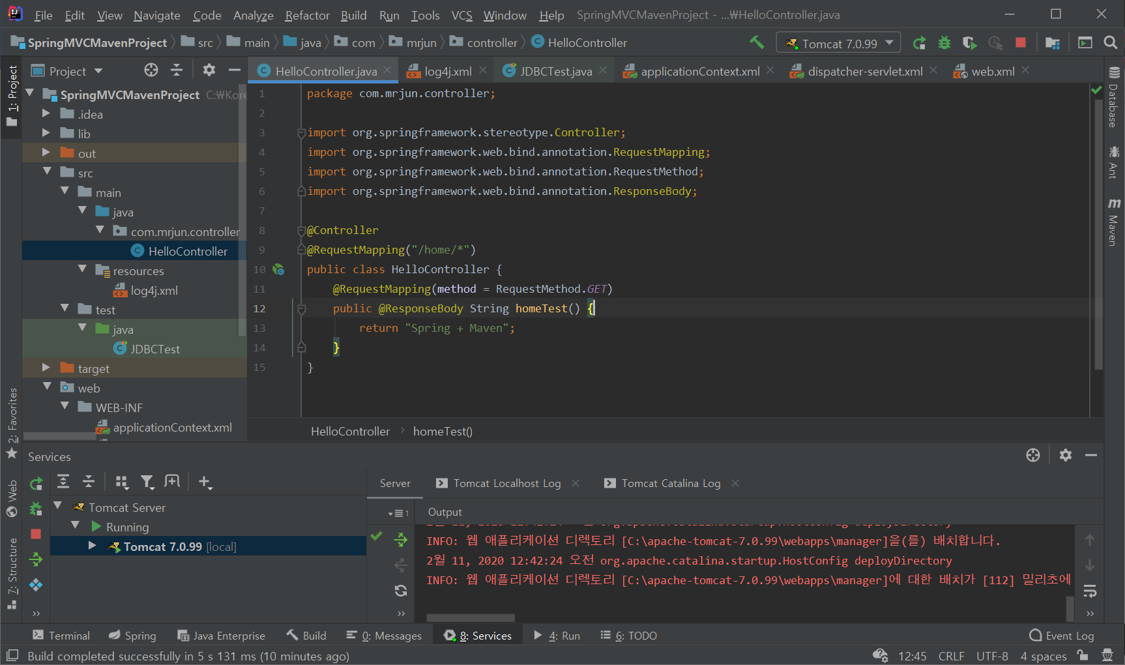
Task: Click the 4 spaces indent setting
Action: pyautogui.click(x=1044, y=656)
